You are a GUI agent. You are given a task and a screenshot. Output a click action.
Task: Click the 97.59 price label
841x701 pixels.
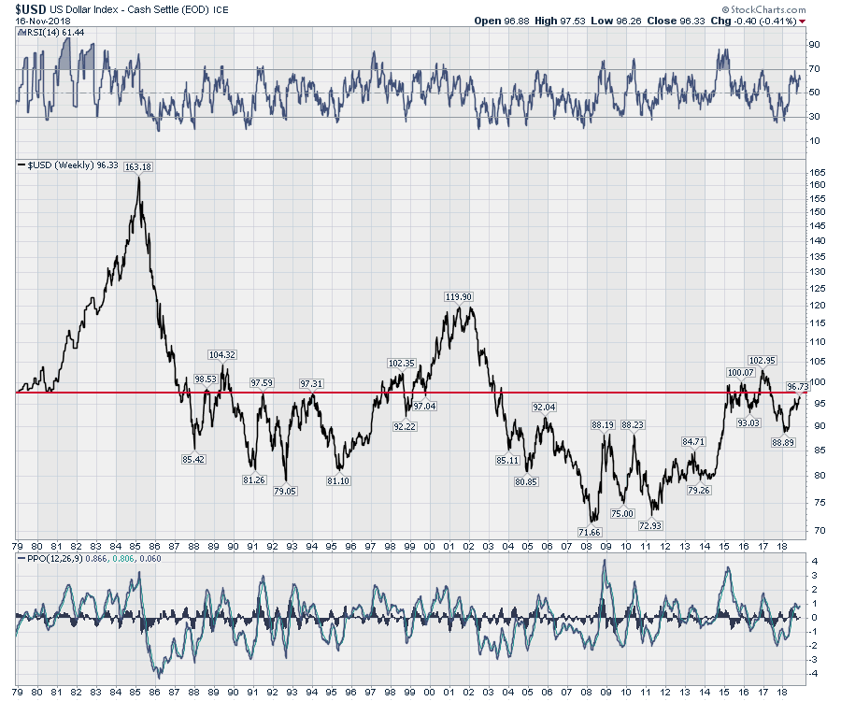tap(262, 382)
